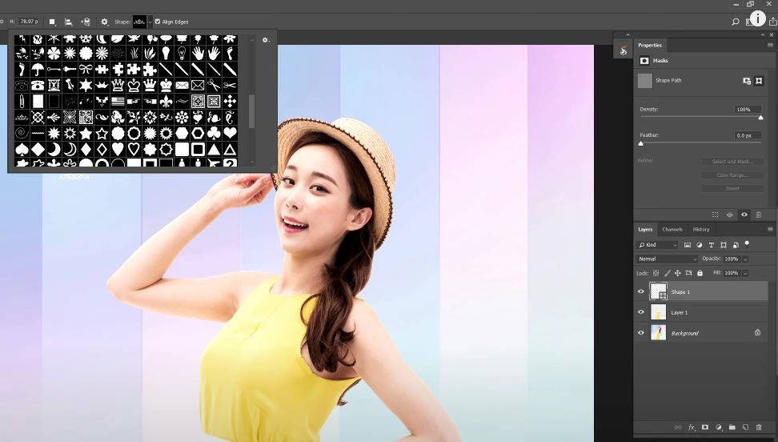This screenshot has height=442, width=778.
Task: Toggle Align Edges checkbox
Action: click(158, 22)
